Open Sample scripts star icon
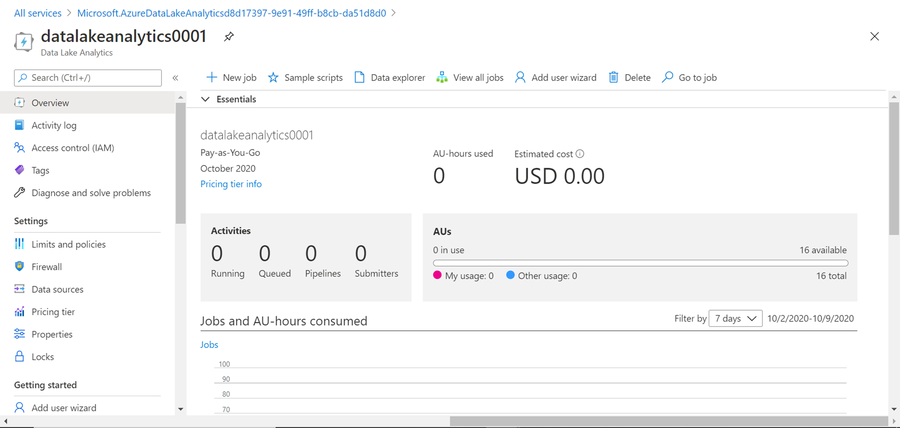 coord(273,78)
